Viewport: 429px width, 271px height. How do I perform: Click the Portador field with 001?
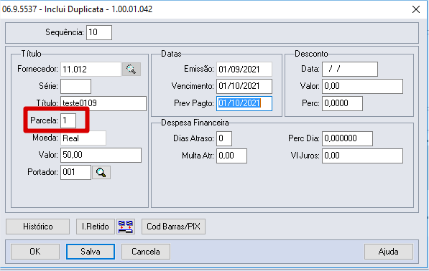75,173
